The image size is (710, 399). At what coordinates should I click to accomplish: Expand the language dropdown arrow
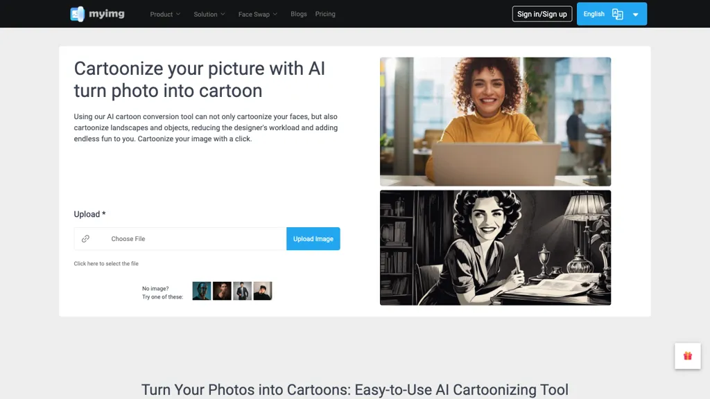[x=635, y=15]
